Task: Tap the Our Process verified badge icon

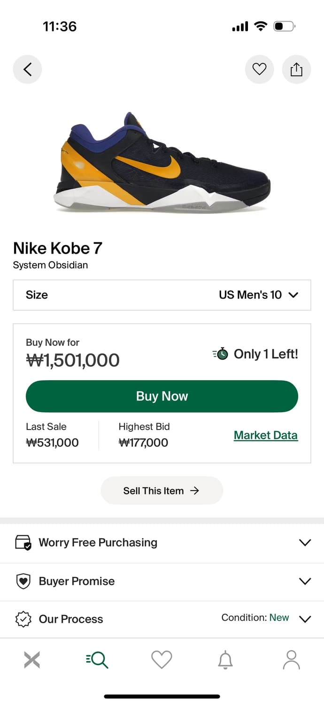Action: tap(23, 619)
